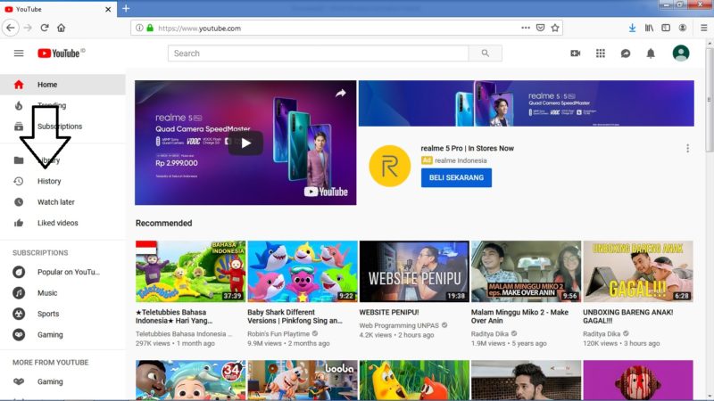Image resolution: width=714 pixels, height=401 pixels.
Task: Click the YouTube logo
Action: (61, 53)
